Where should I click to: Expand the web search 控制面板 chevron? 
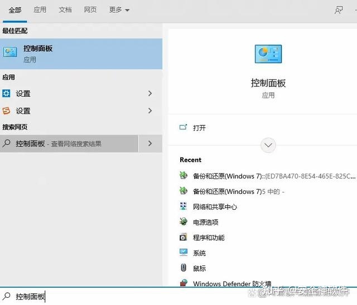(150, 143)
